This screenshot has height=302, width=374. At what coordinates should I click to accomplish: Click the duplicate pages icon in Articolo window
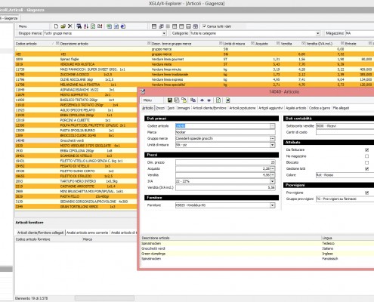[193, 100]
